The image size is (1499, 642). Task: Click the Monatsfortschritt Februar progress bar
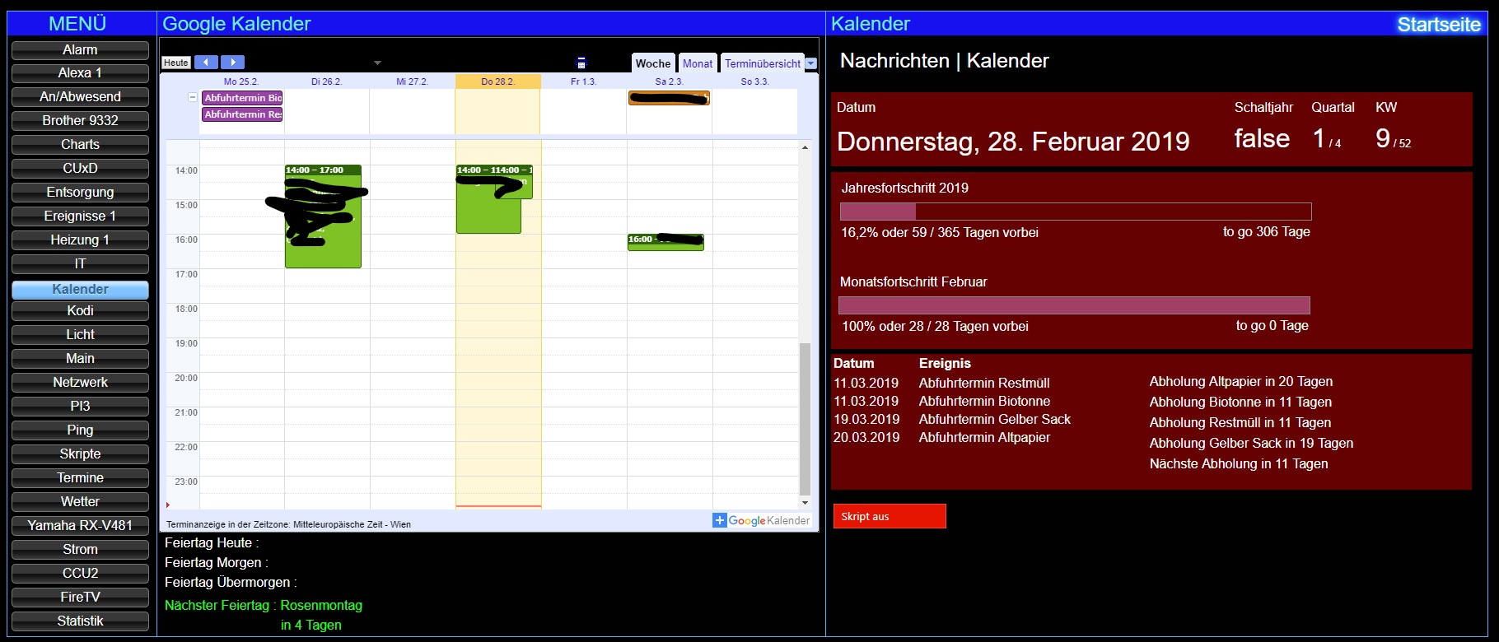point(1074,305)
